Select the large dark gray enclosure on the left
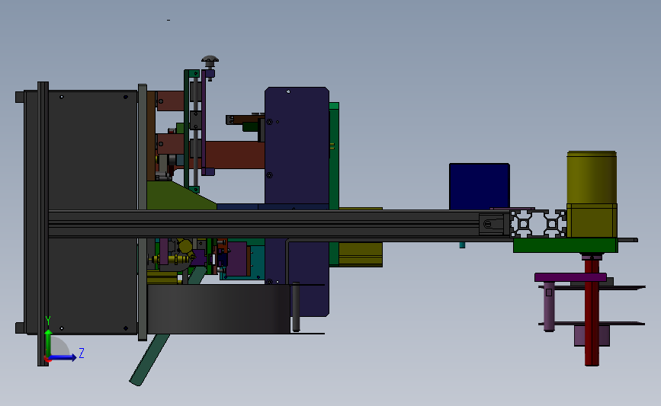The height and width of the screenshot is (406, 661). [x=80, y=213]
